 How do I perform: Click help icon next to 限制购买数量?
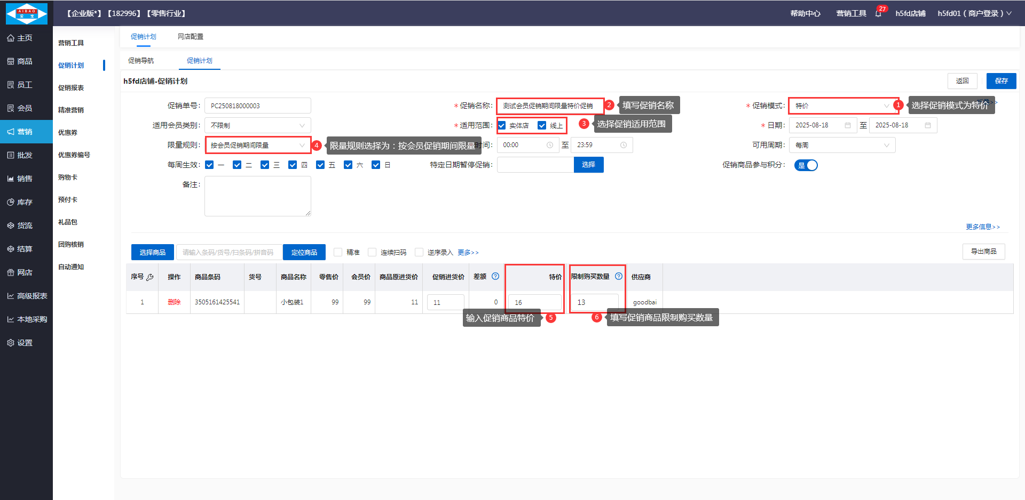click(x=619, y=276)
